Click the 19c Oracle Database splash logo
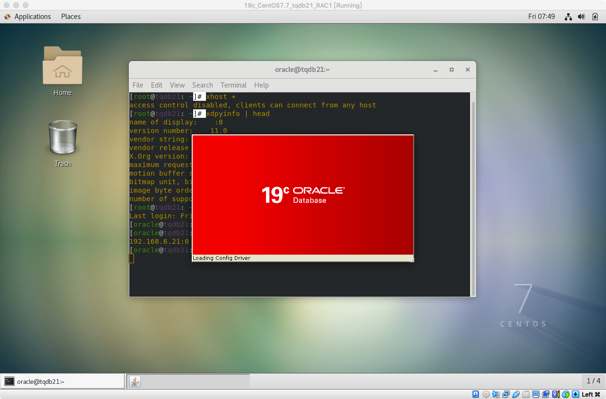This screenshot has height=399, width=606. pos(303,195)
